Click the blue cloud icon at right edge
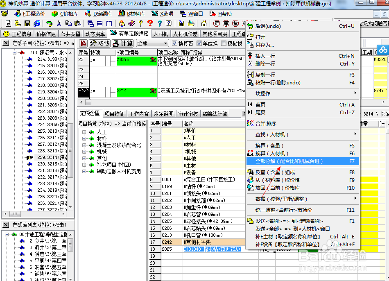Viewport: 389px width, 281px height. 383,50
